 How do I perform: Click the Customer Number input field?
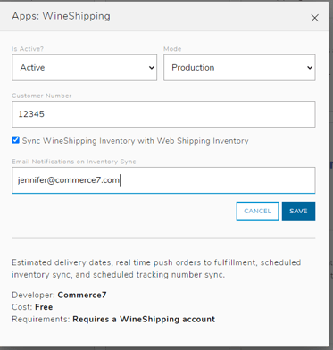pos(163,114)
